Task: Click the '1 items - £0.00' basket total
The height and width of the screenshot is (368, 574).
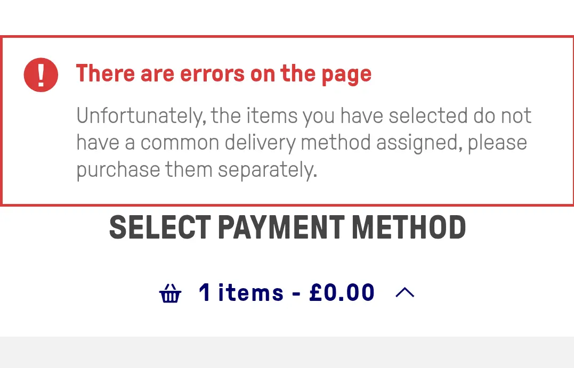Action: 287,292
